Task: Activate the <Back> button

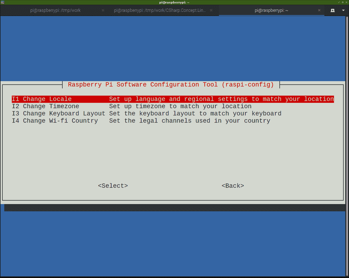Action: (233, 186)
